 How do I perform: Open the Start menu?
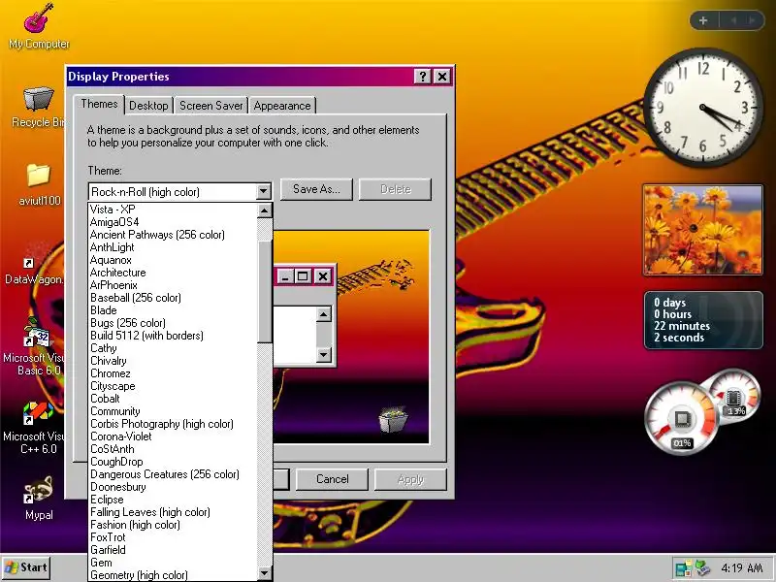26,567
